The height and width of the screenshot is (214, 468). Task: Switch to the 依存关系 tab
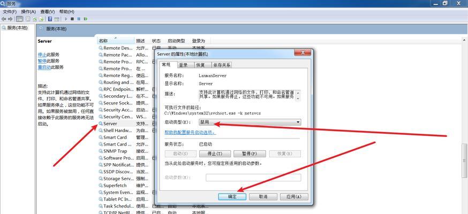click(x=222, y=65)
